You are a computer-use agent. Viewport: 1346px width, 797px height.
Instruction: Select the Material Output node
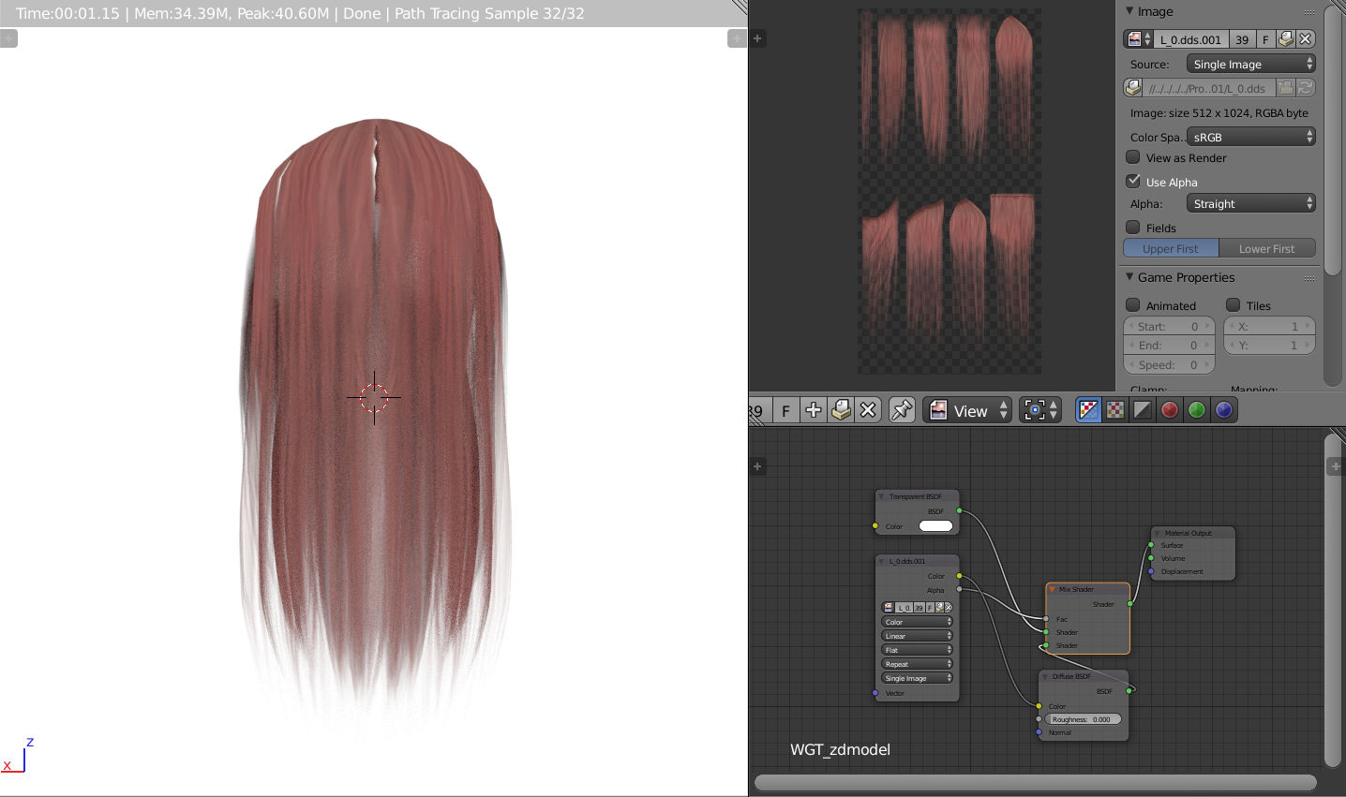(1188, 533)
